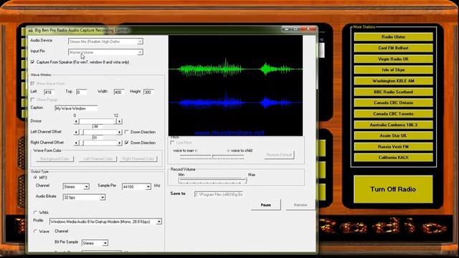Click the Background Color button
The width and height of the screenshot is (459, 258).
tap(55, 159)
